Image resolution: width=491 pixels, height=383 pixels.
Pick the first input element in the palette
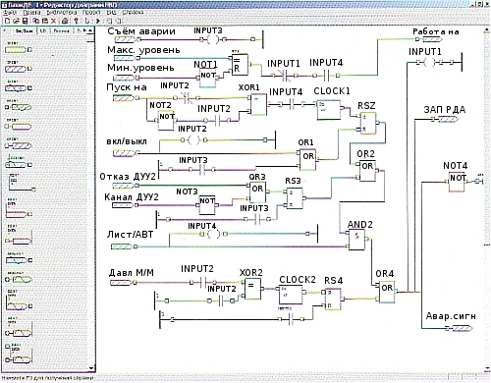(19, 50)
